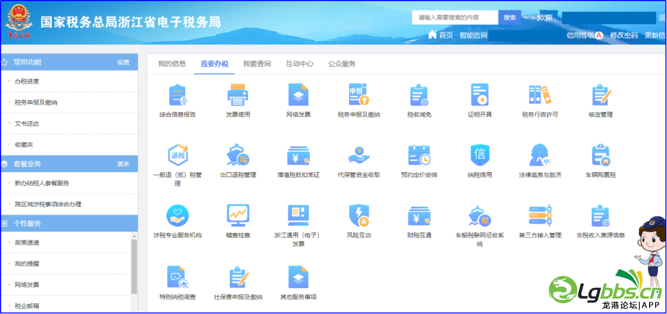Open 税务申报及缴纳 icon in main grid

pyautogui.click(x=359, y=95)
